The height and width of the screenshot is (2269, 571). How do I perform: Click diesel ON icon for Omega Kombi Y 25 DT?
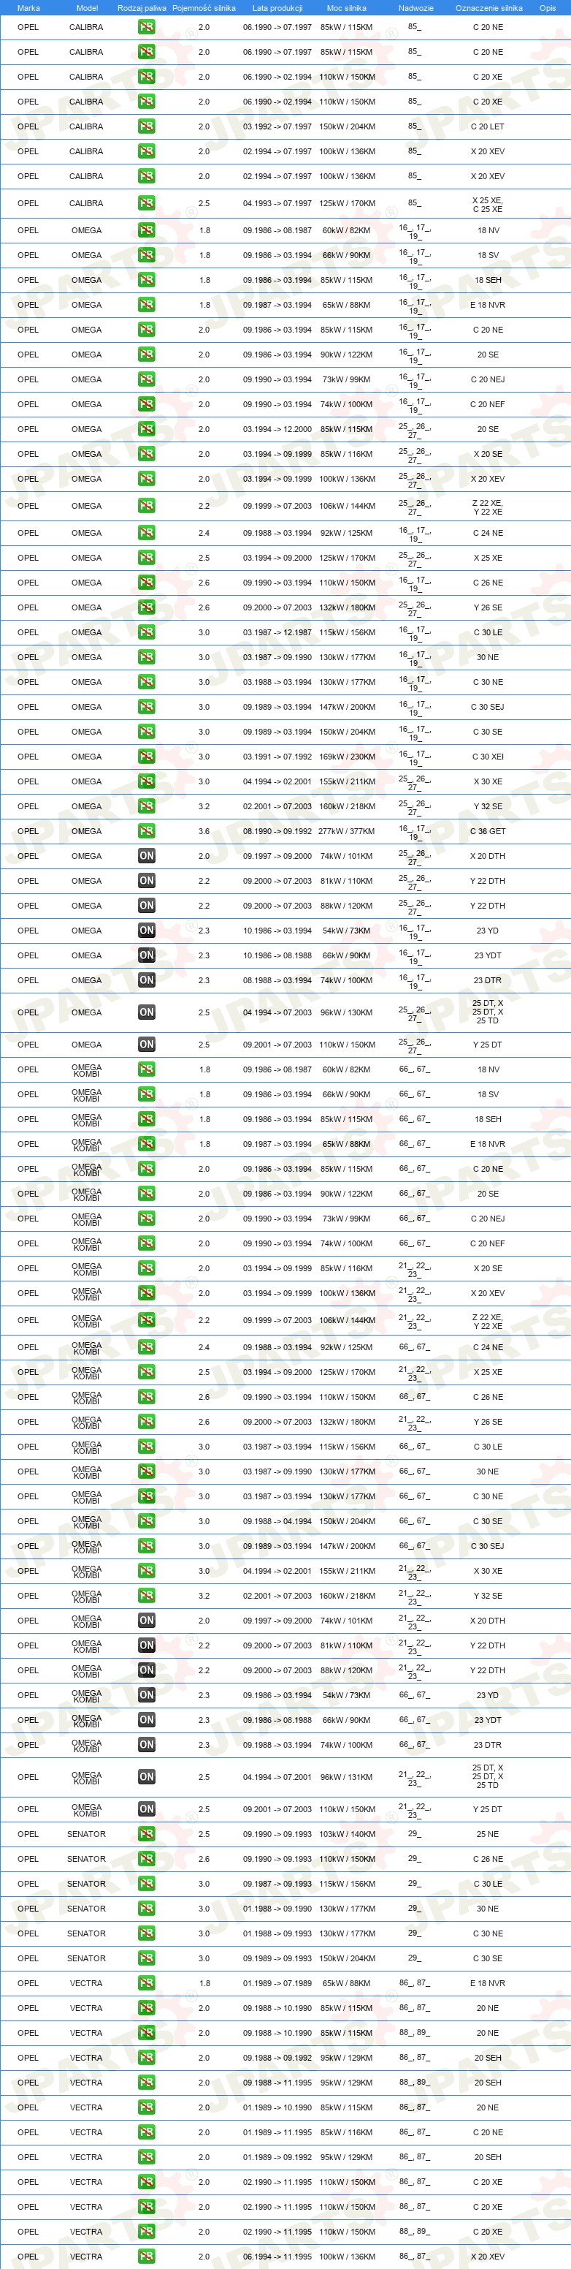click(146, 1809)
